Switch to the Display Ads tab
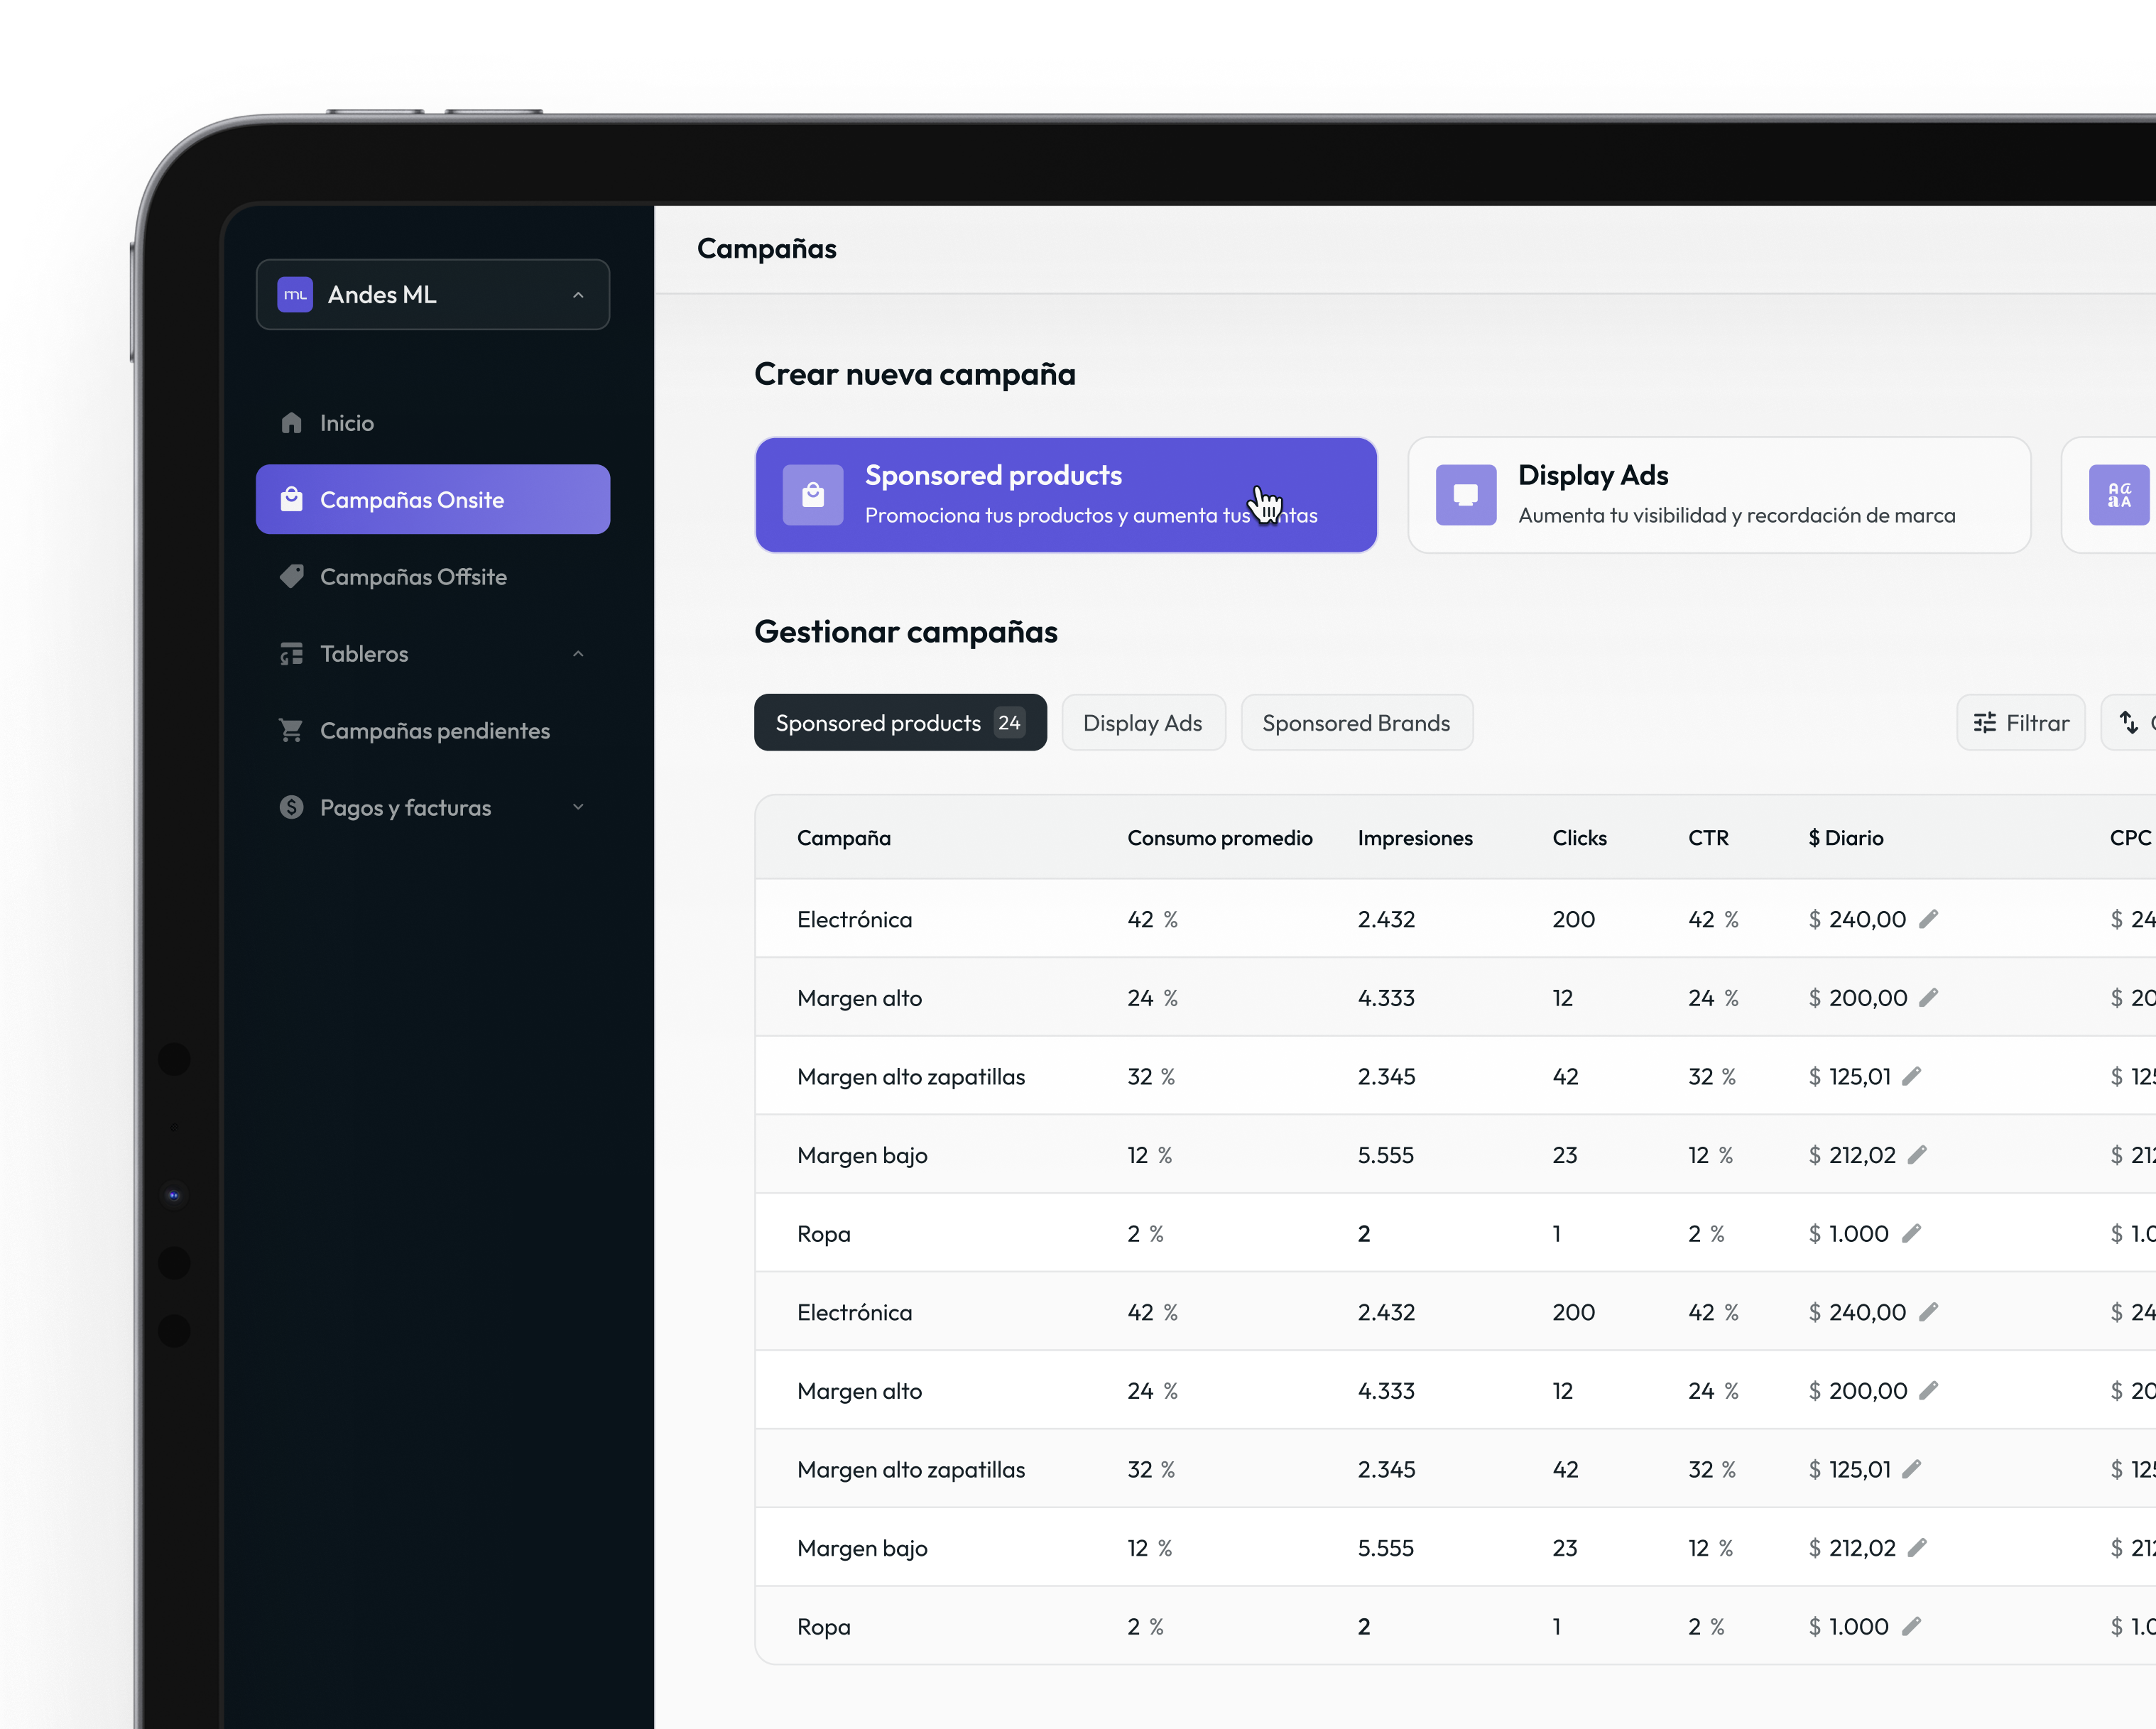The height and width of the screenshot is (1729, 2156). coord(1143,722)
